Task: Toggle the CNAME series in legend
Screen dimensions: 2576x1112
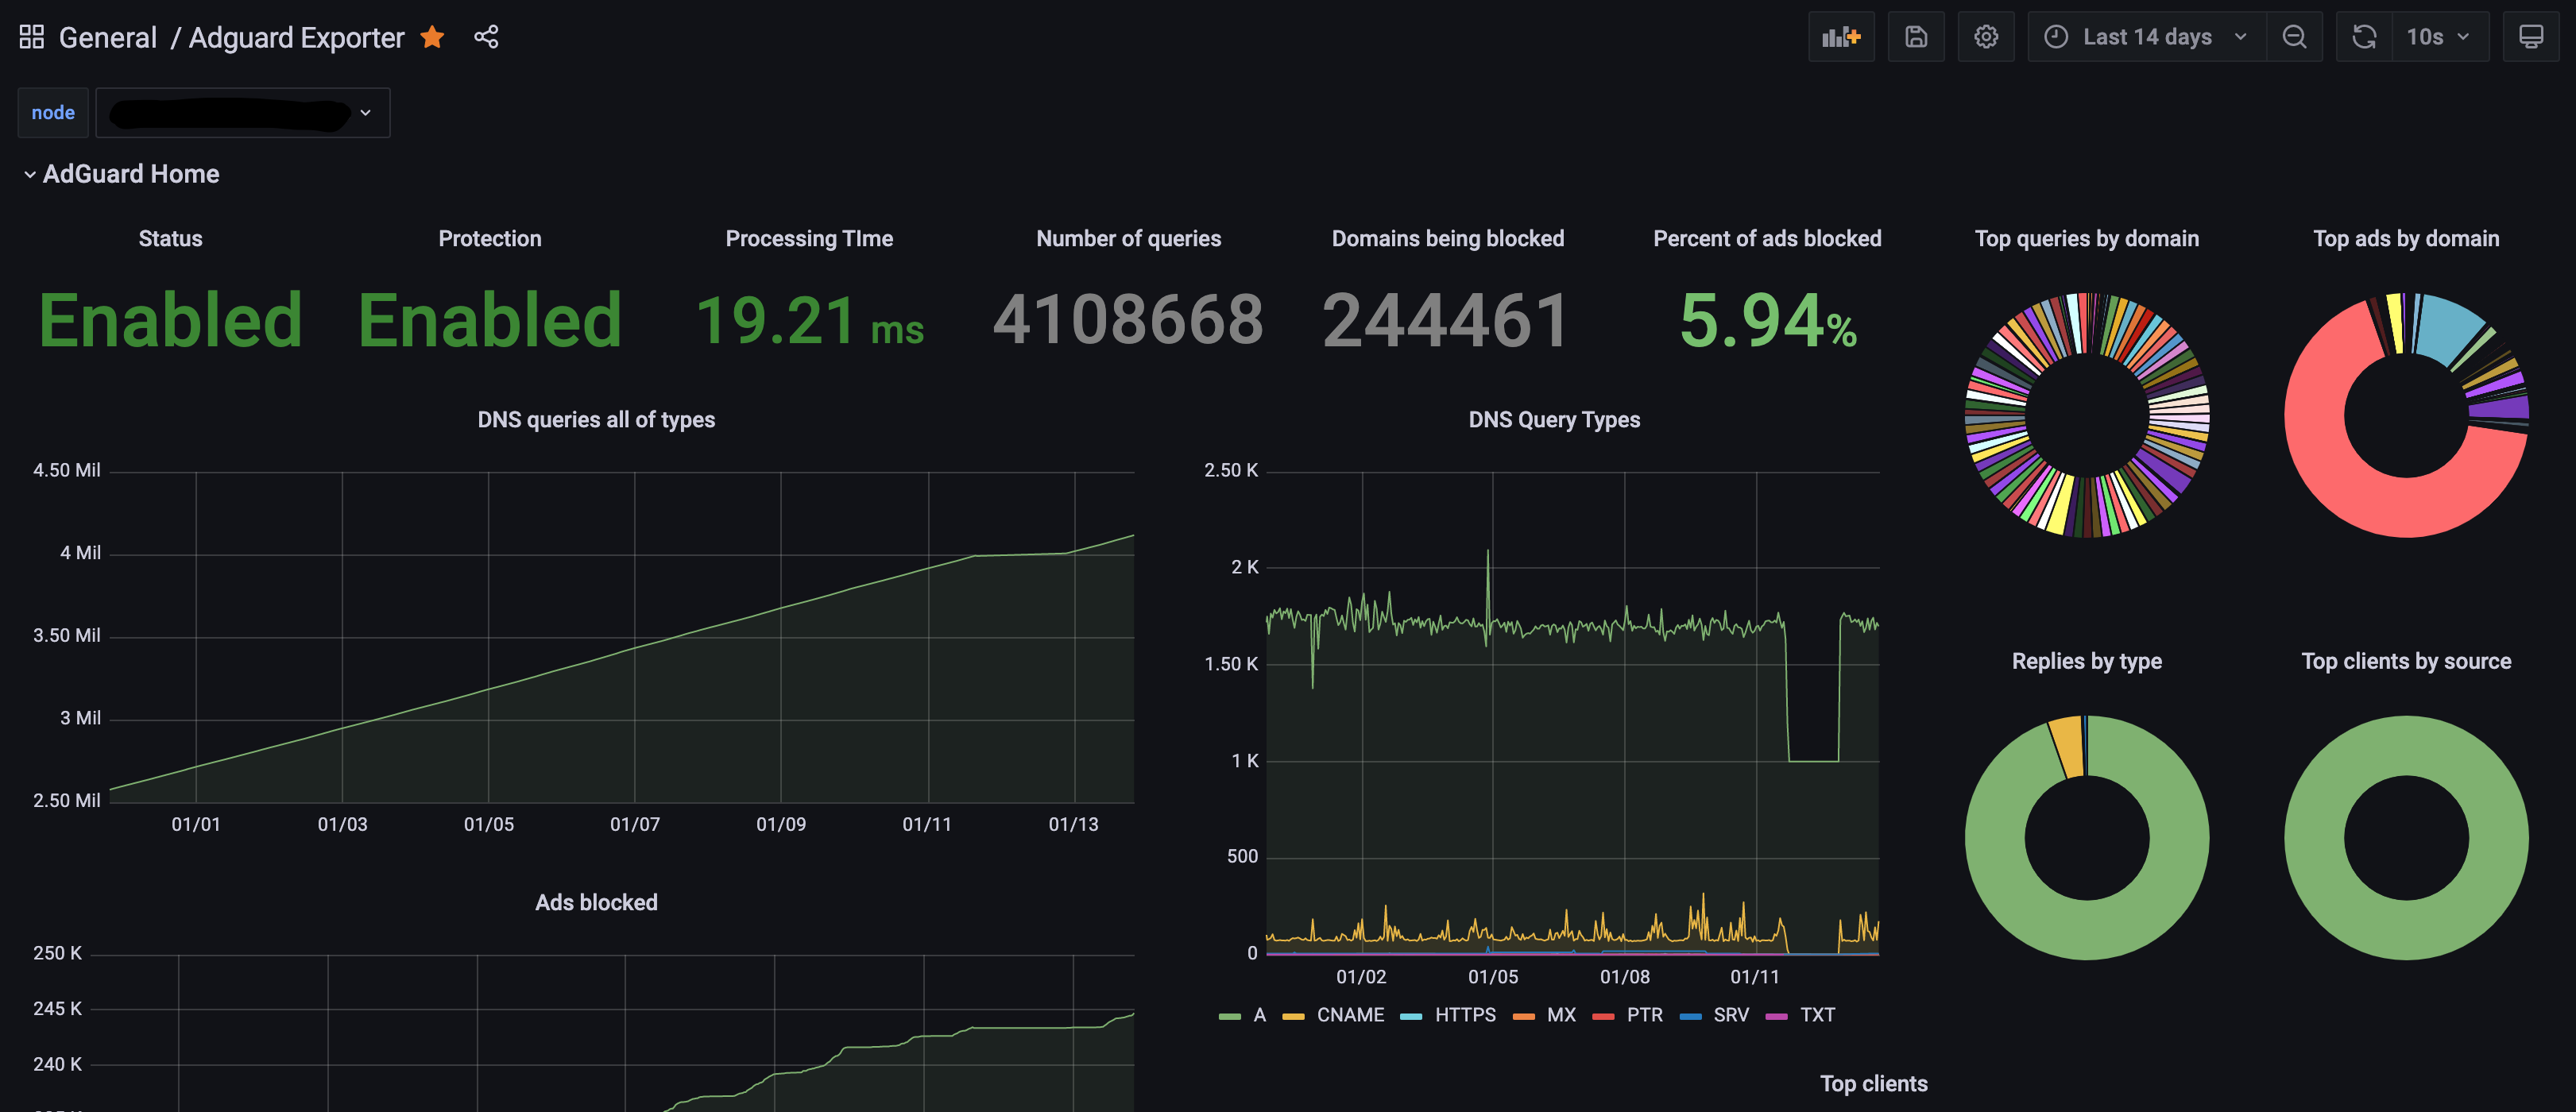Action: (x=1350, y=1015)
